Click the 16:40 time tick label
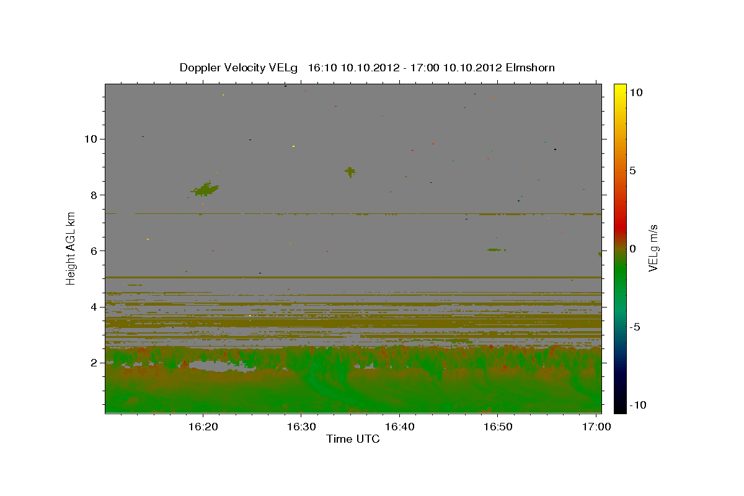Viewport: 744px width, 496px height. click(x=399, y=427)
